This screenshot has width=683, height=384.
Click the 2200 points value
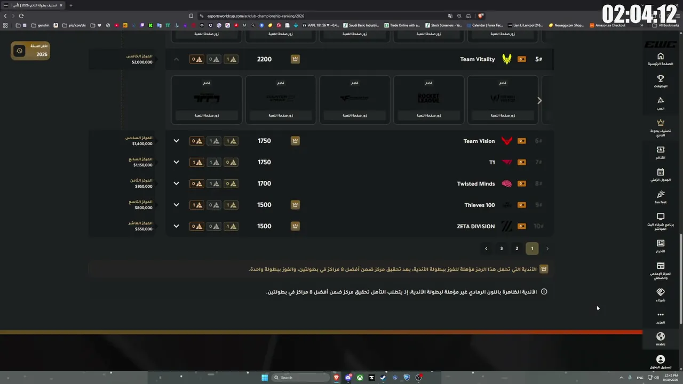click(265, 59)
